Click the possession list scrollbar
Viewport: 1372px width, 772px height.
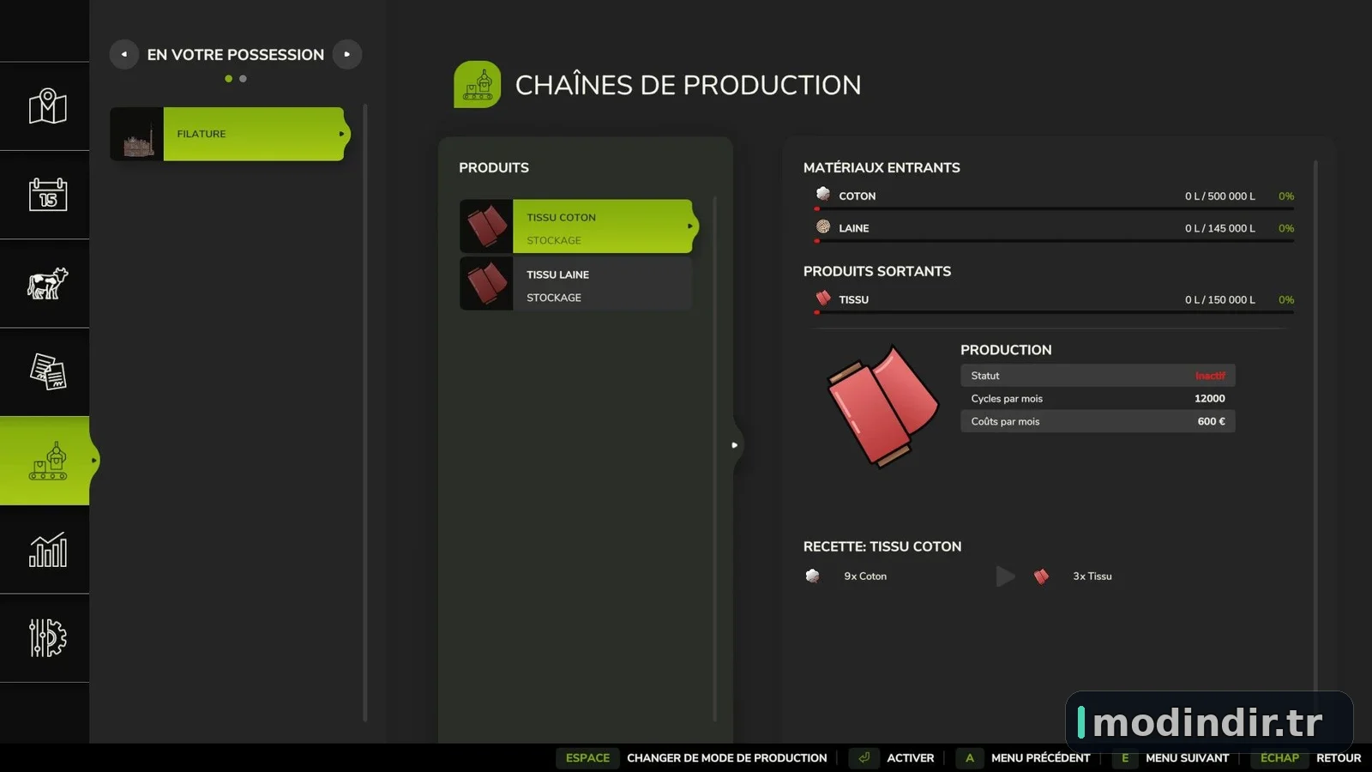(x=365, y=413)
